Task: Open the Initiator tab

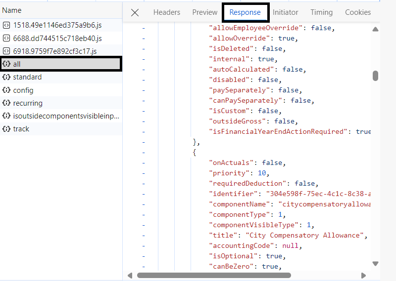Action: [x=286, y=12]
